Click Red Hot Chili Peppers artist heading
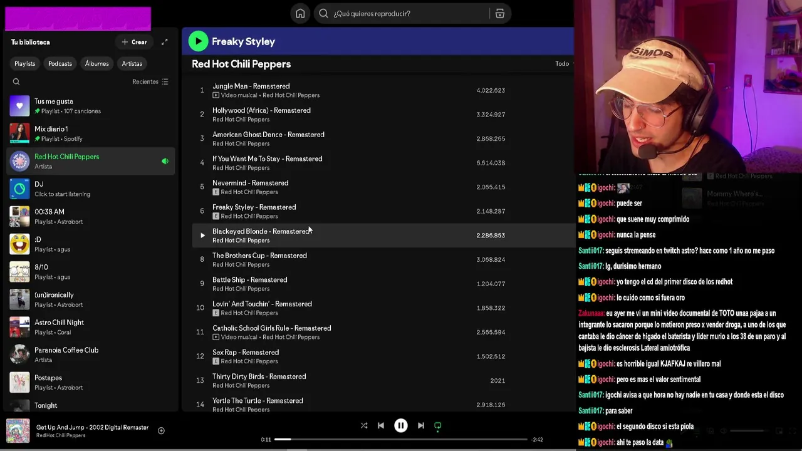The width and height of the screenshot is (802, 451). pyautogui.click(x=241, y=64)
